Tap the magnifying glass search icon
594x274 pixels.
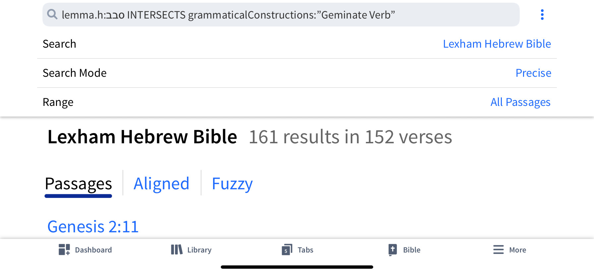pyautogui.click(x=52, y=14)
